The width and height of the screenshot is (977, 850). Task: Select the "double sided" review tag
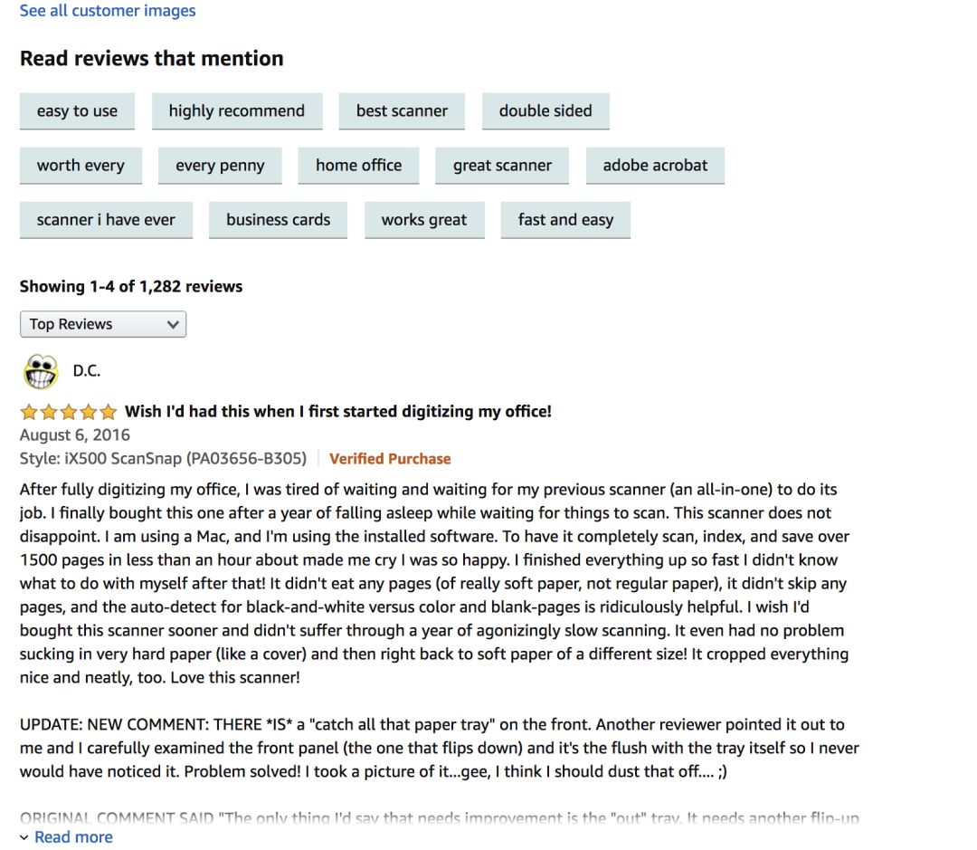(x=545, y=111)
